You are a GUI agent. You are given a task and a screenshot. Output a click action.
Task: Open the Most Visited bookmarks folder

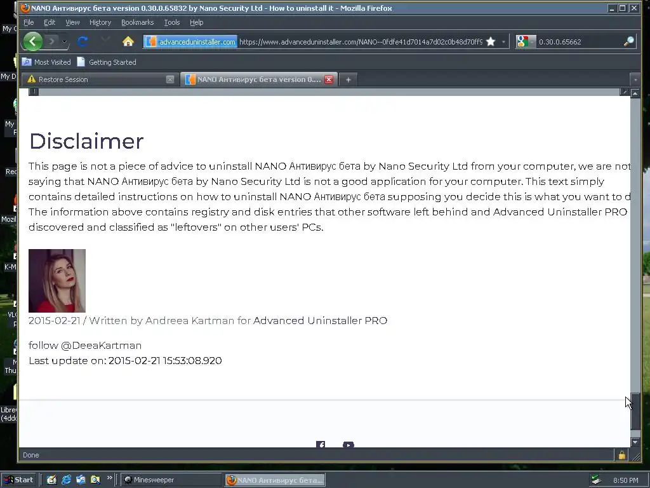(x=46, y=62)
